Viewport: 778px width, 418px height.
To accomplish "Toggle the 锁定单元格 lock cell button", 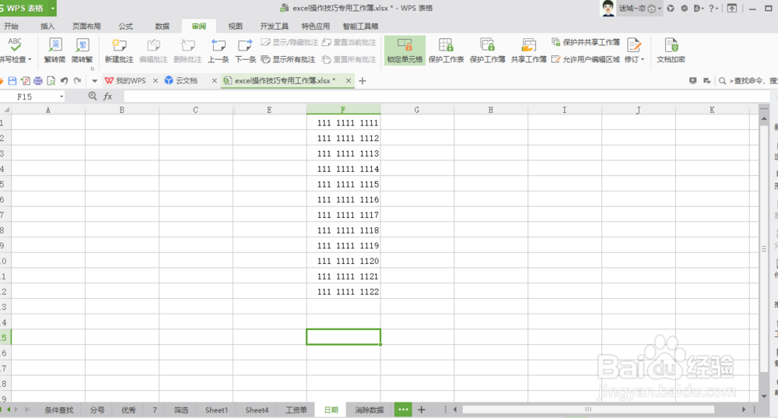I will tap(405, 50).
